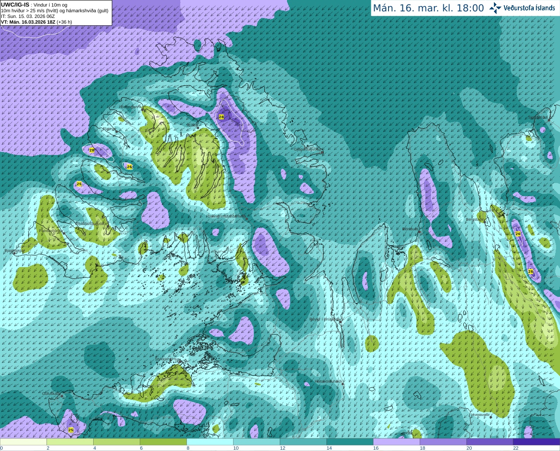Select the Bergstaðir station label
This screenshot has width=560, height=451.
[475, 219]
